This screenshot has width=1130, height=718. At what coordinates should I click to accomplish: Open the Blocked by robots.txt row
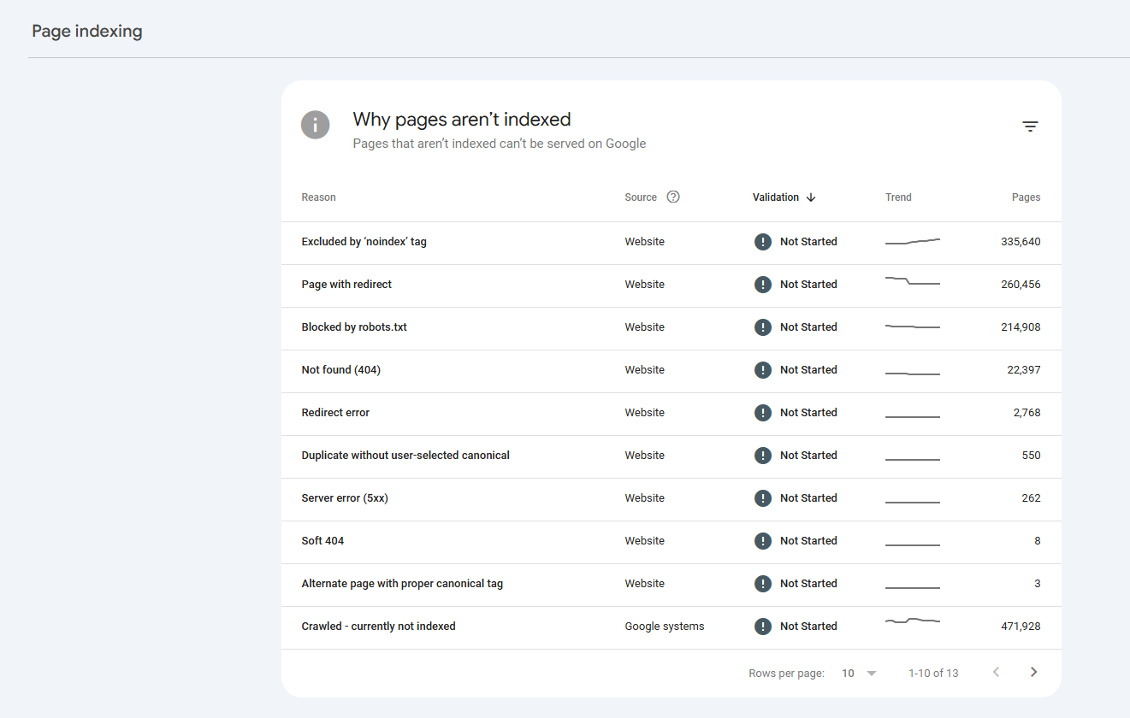point(354,327)
